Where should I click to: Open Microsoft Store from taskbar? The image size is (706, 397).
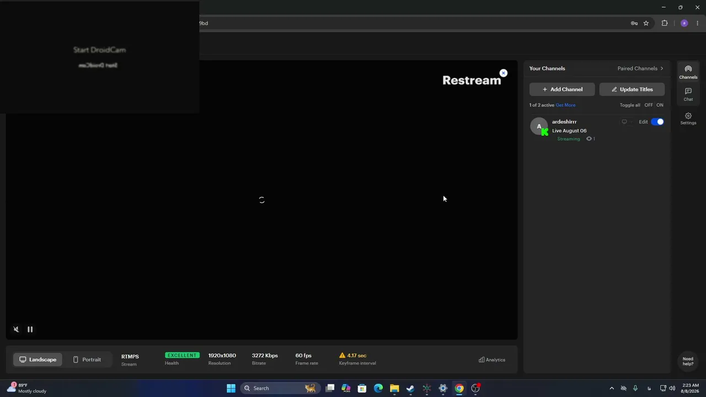click(x=362, y=388)
